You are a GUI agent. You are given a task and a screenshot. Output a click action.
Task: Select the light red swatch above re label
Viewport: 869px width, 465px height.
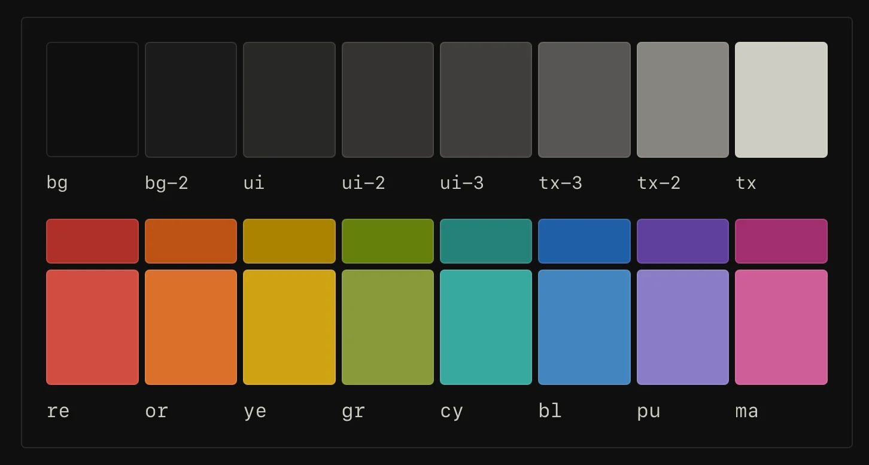click(x=92, y=327)
